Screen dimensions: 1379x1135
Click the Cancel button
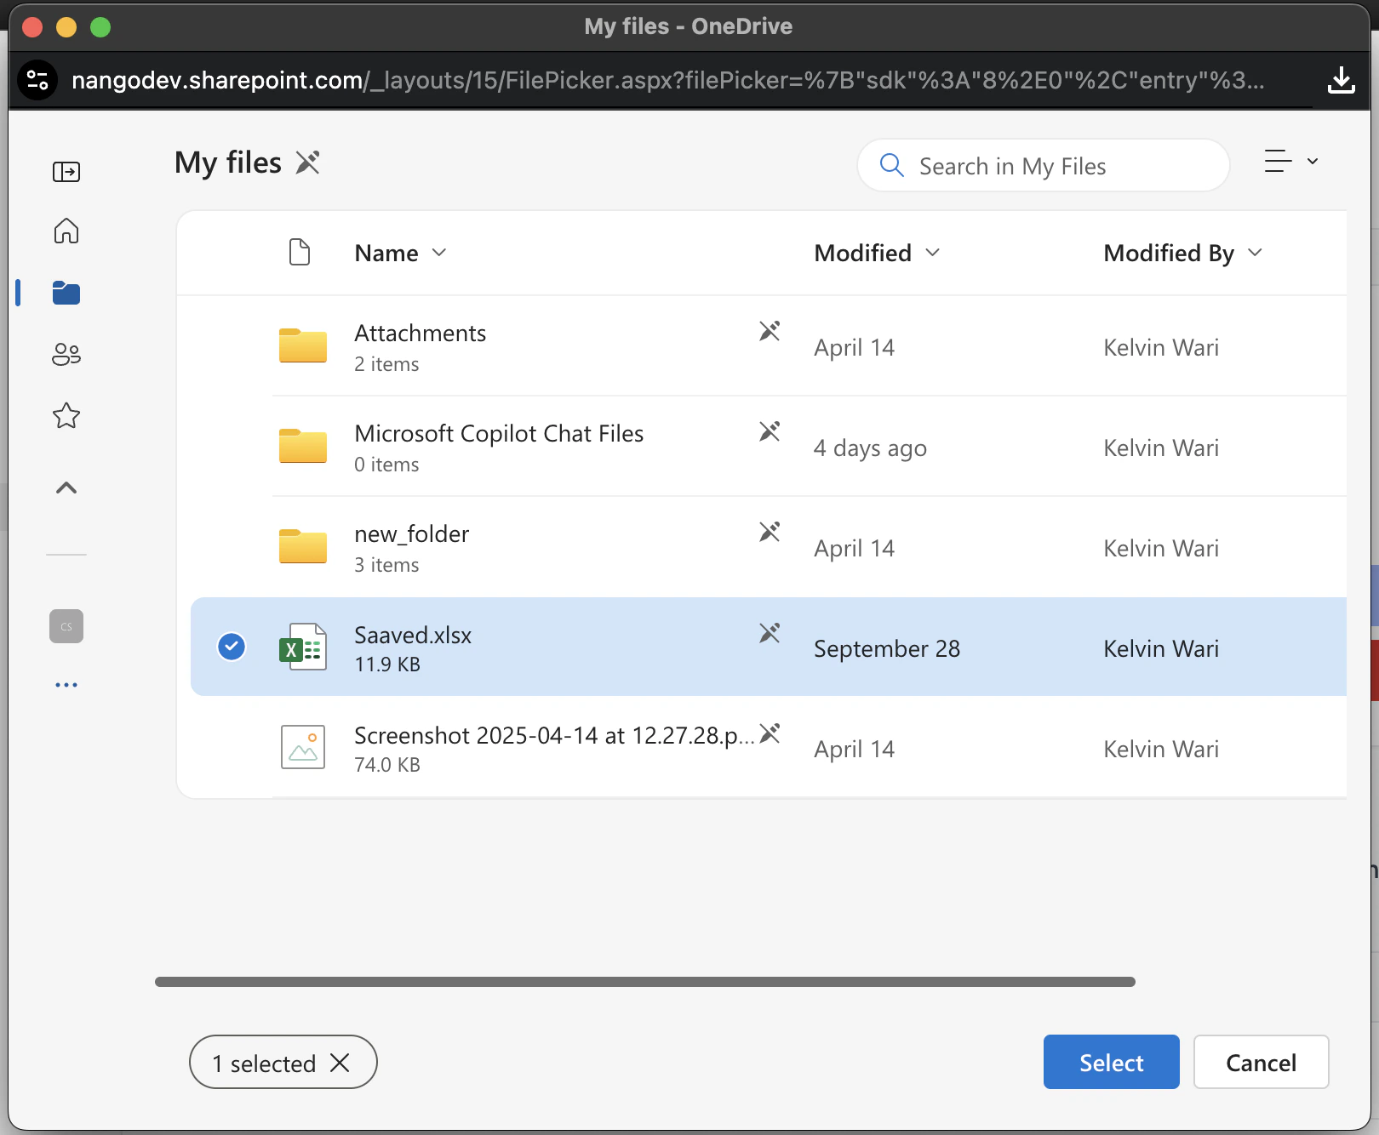pos(1261,1062)
